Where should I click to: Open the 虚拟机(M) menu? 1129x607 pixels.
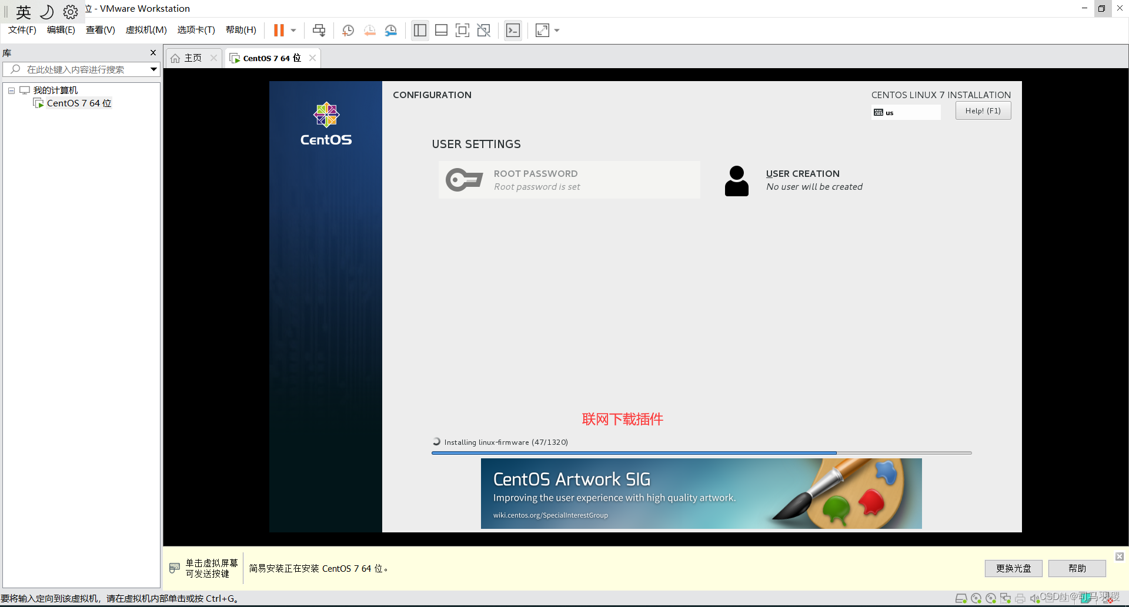point(146,30)
